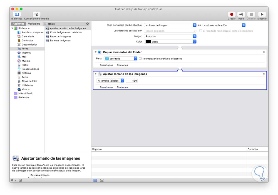278x195 pixels.
Task: Run the workflow with Ejecutar
Action: click(x=262, y=14)
